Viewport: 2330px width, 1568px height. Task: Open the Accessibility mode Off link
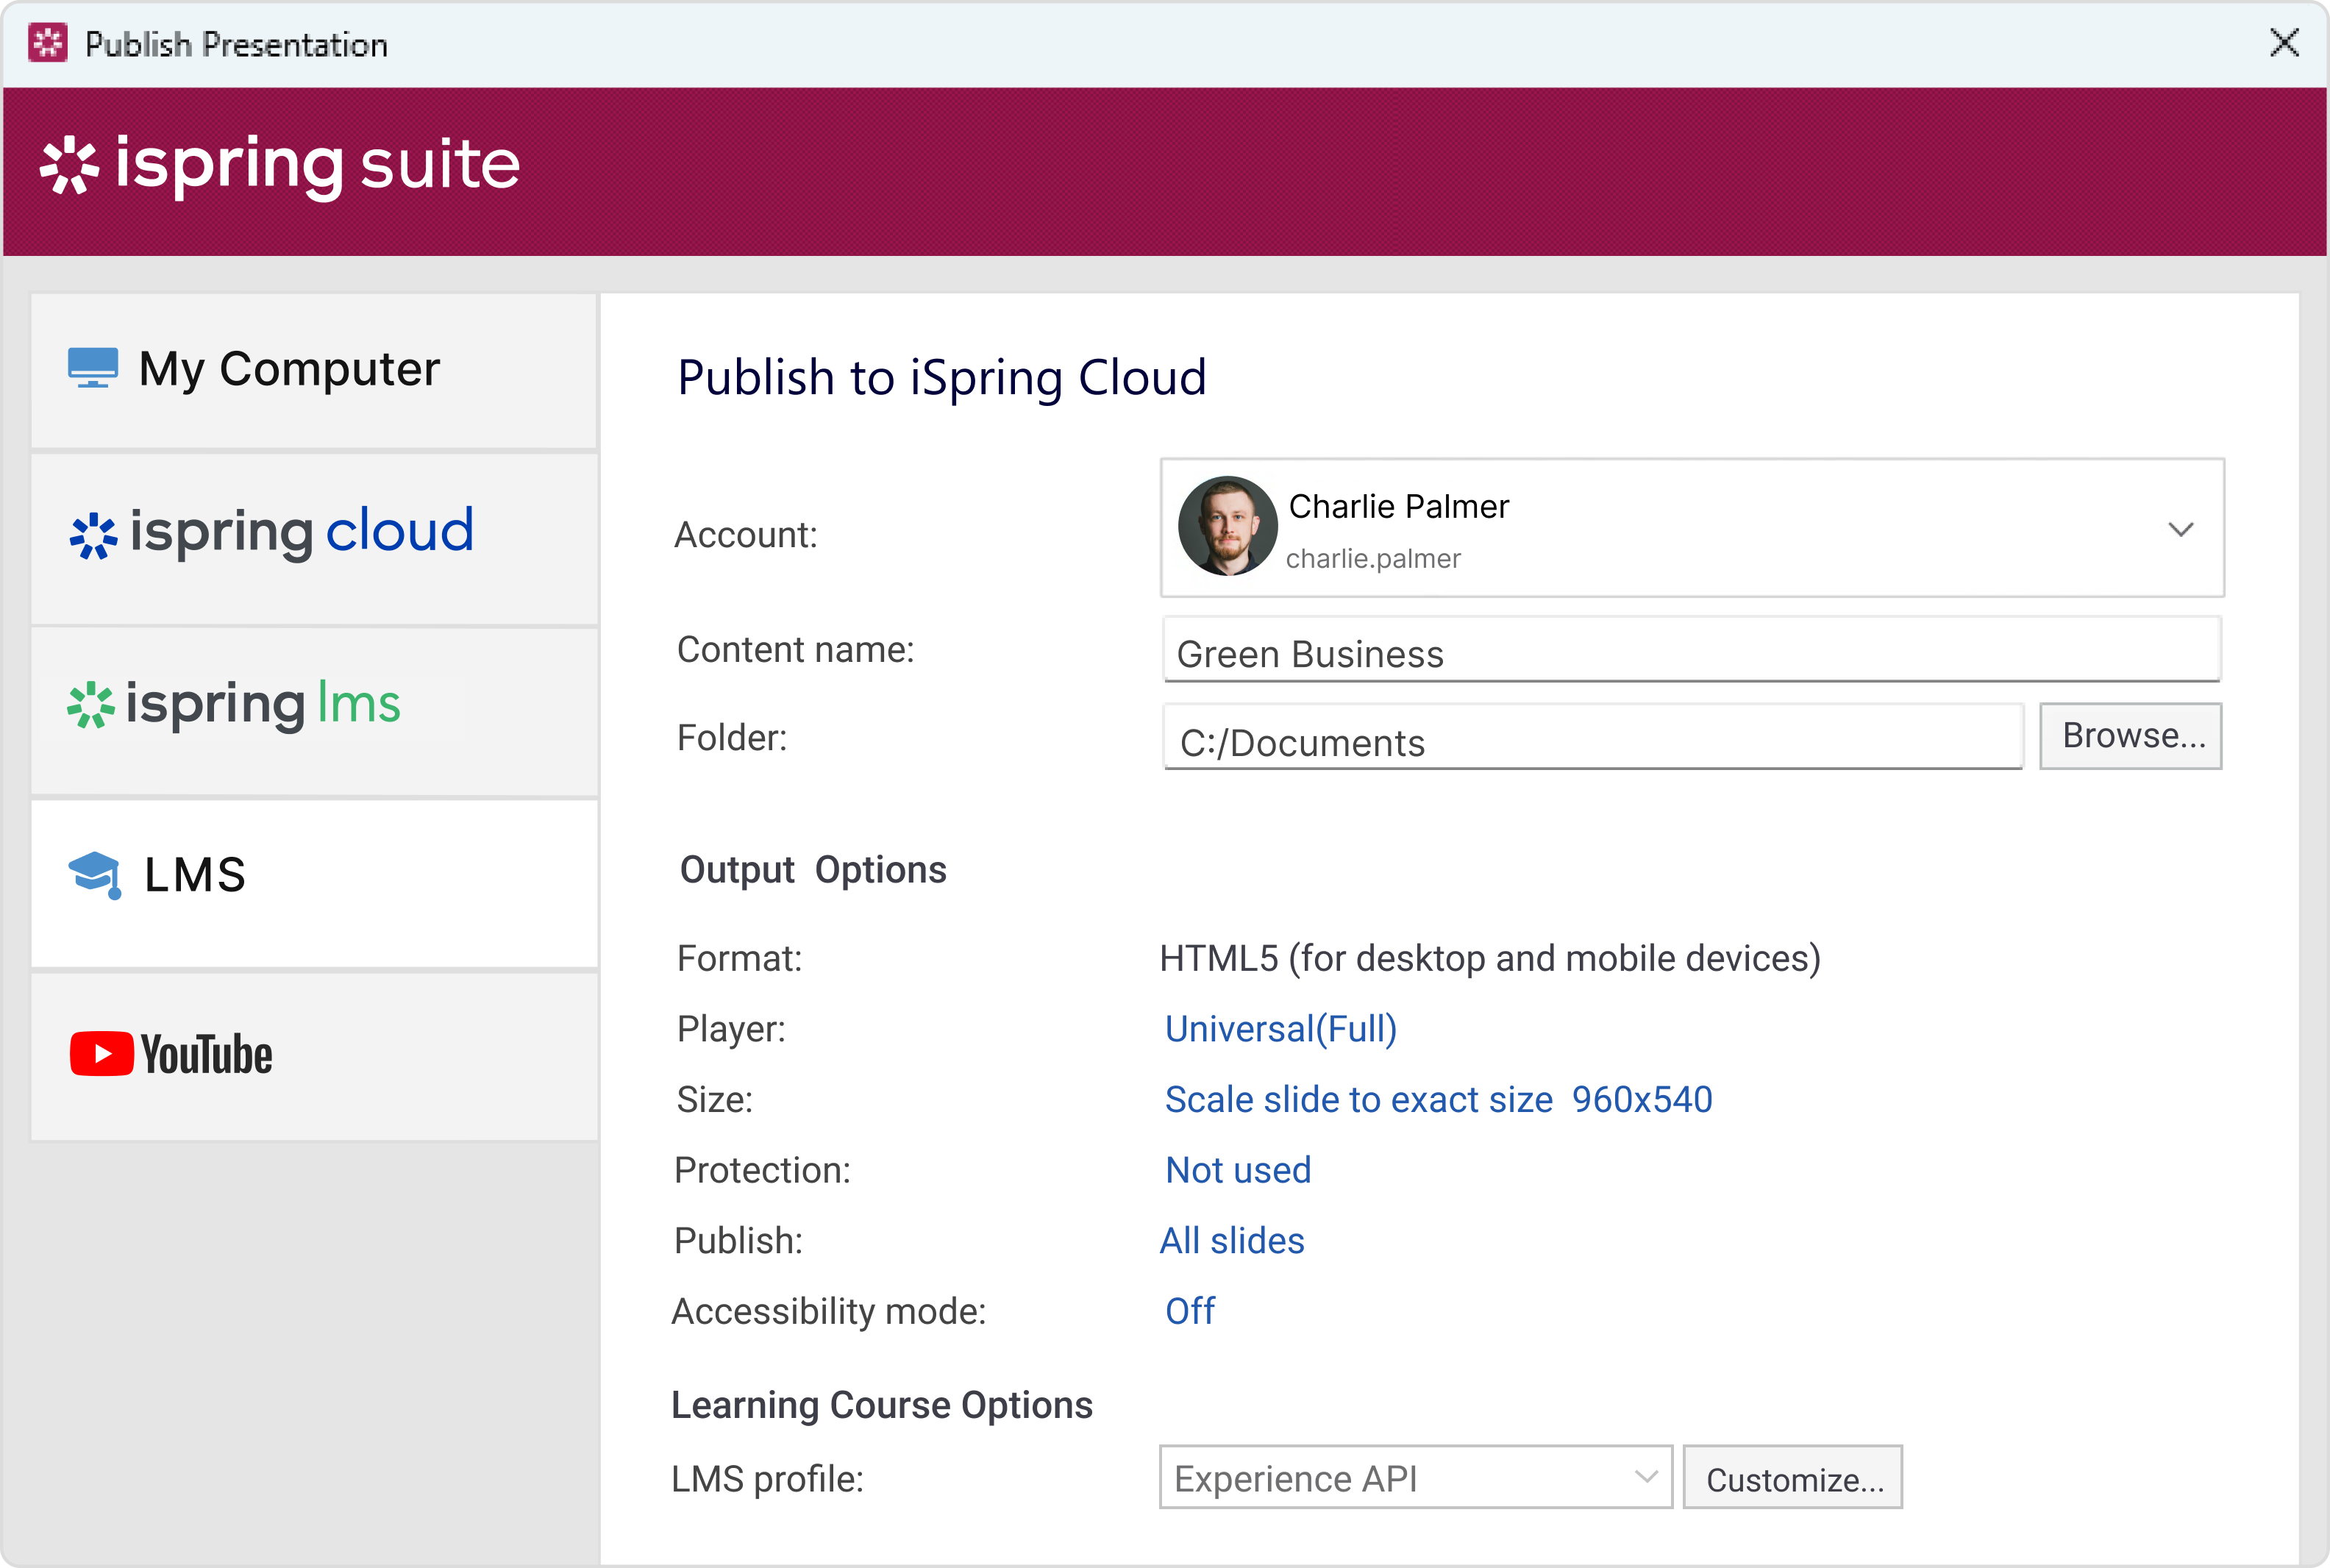pyautogui.click(x=1190, y=1311)
